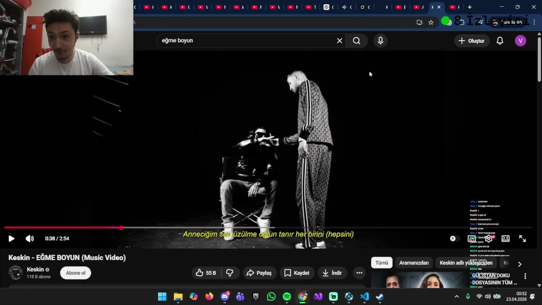Click the video title 'Keskin - EĞME BOYUN (Music Video)'
This screenshot has width=542, height=305.
coord(67,258)
